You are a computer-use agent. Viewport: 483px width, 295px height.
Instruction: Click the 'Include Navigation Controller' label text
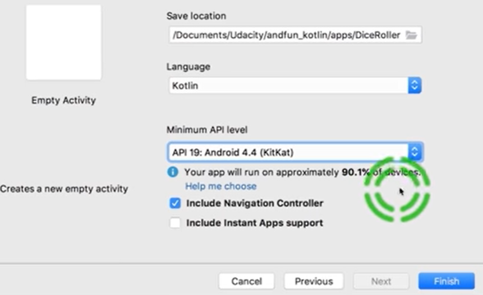click(255, 203)
